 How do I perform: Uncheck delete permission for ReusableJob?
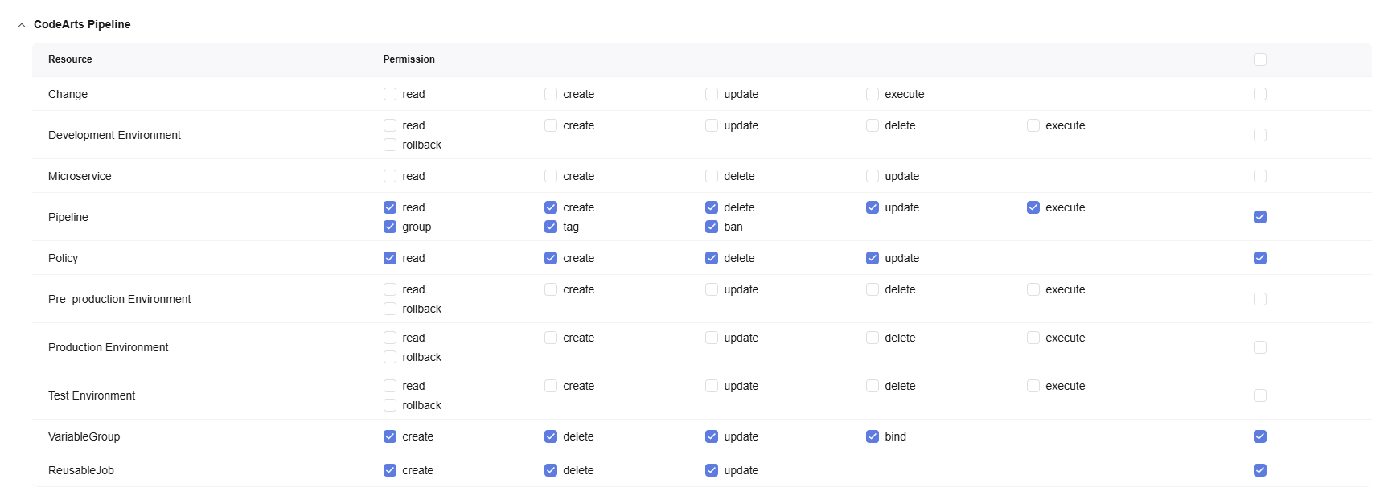(x=551, y=470)
